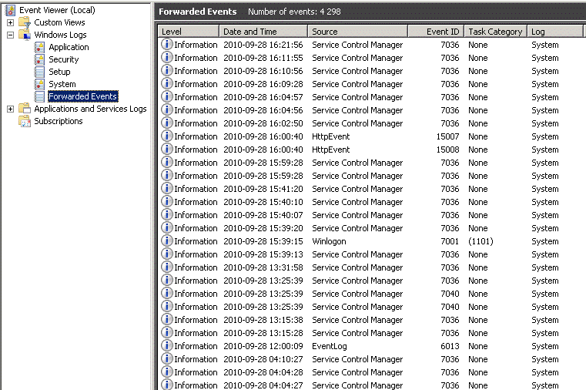The image size is (586, 390).
Task: Click info icon of 15:41:20 event
Action: pos(166,189)
